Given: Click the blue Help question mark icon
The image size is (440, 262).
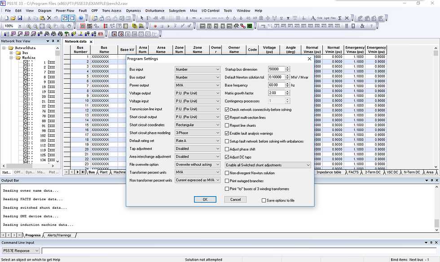Looking at the screenshot, I should click(x=81, y=18).
